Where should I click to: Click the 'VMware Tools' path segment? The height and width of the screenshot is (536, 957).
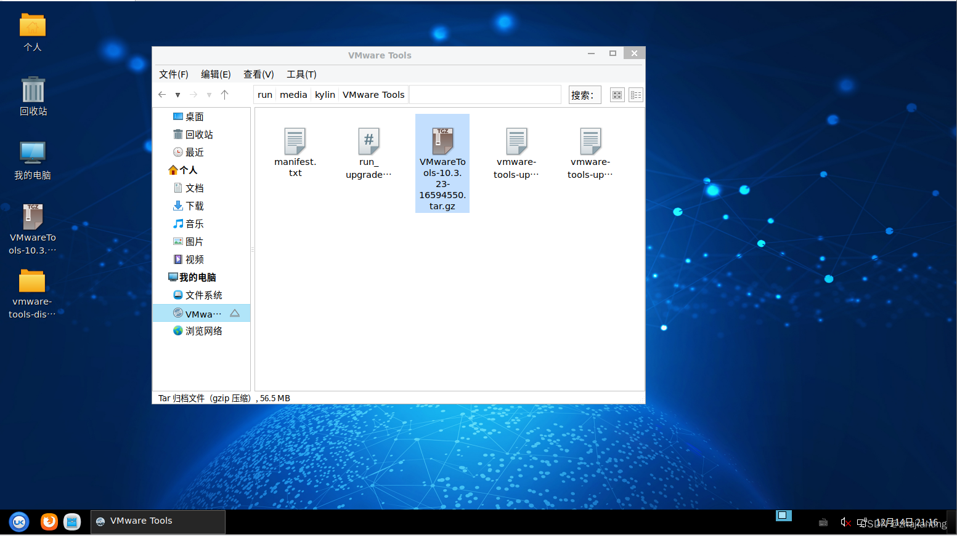tap(373, 95)
